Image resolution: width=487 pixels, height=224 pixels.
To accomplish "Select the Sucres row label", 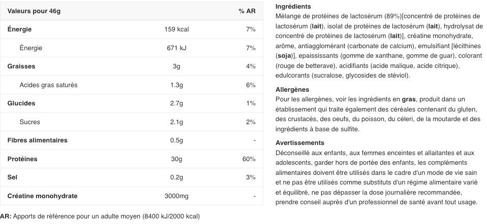I will coord(30,122).
